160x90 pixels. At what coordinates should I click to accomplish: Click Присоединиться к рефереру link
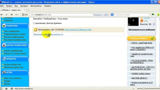142,29
